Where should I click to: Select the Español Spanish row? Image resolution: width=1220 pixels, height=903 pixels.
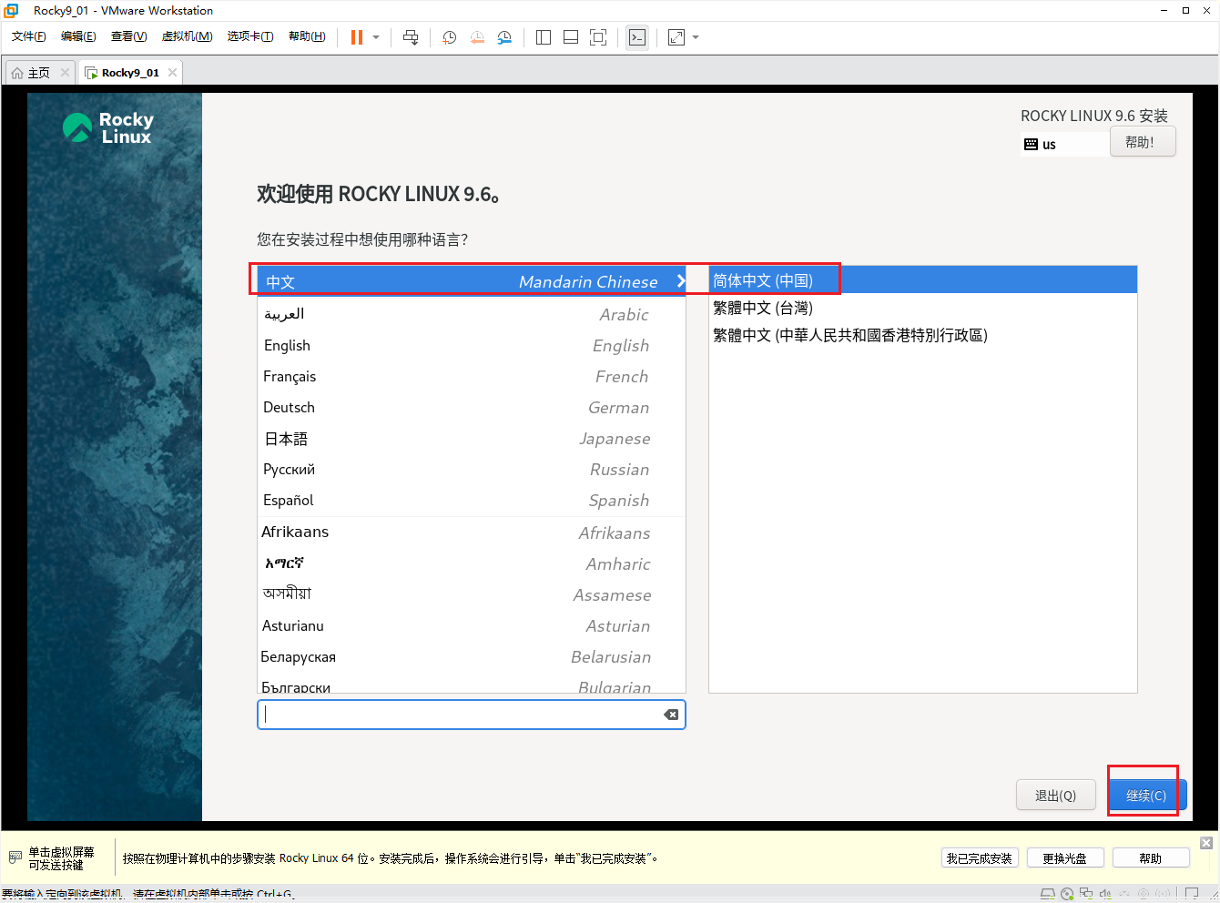pyautogui.click(x=471, y=500)
